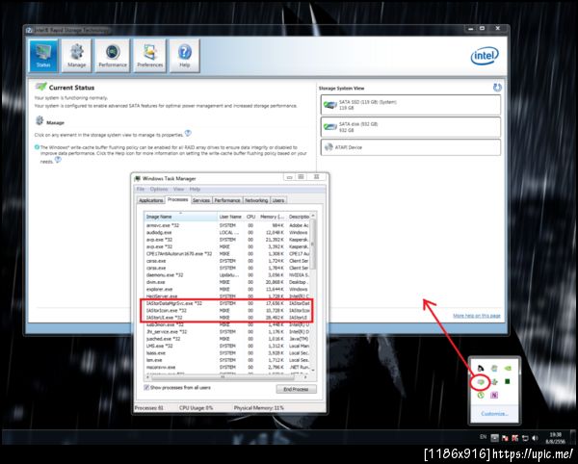Select the ATAPI Device entry

coord(410,147)
